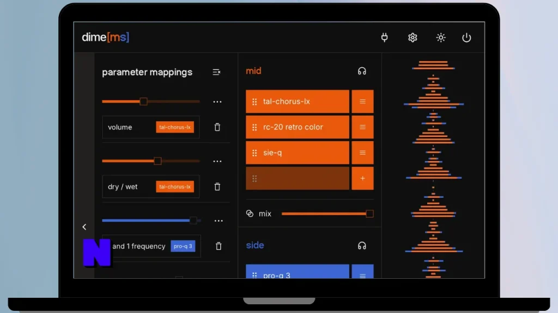
Task: Click the side section heading
Action: [255, 245]
